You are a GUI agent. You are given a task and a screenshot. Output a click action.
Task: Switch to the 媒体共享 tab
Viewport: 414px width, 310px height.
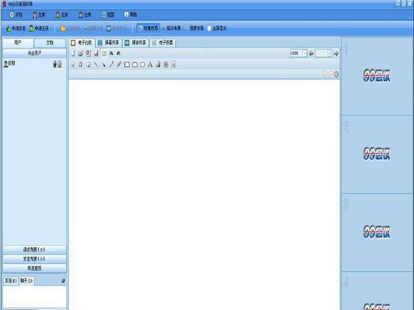[136, 43]
